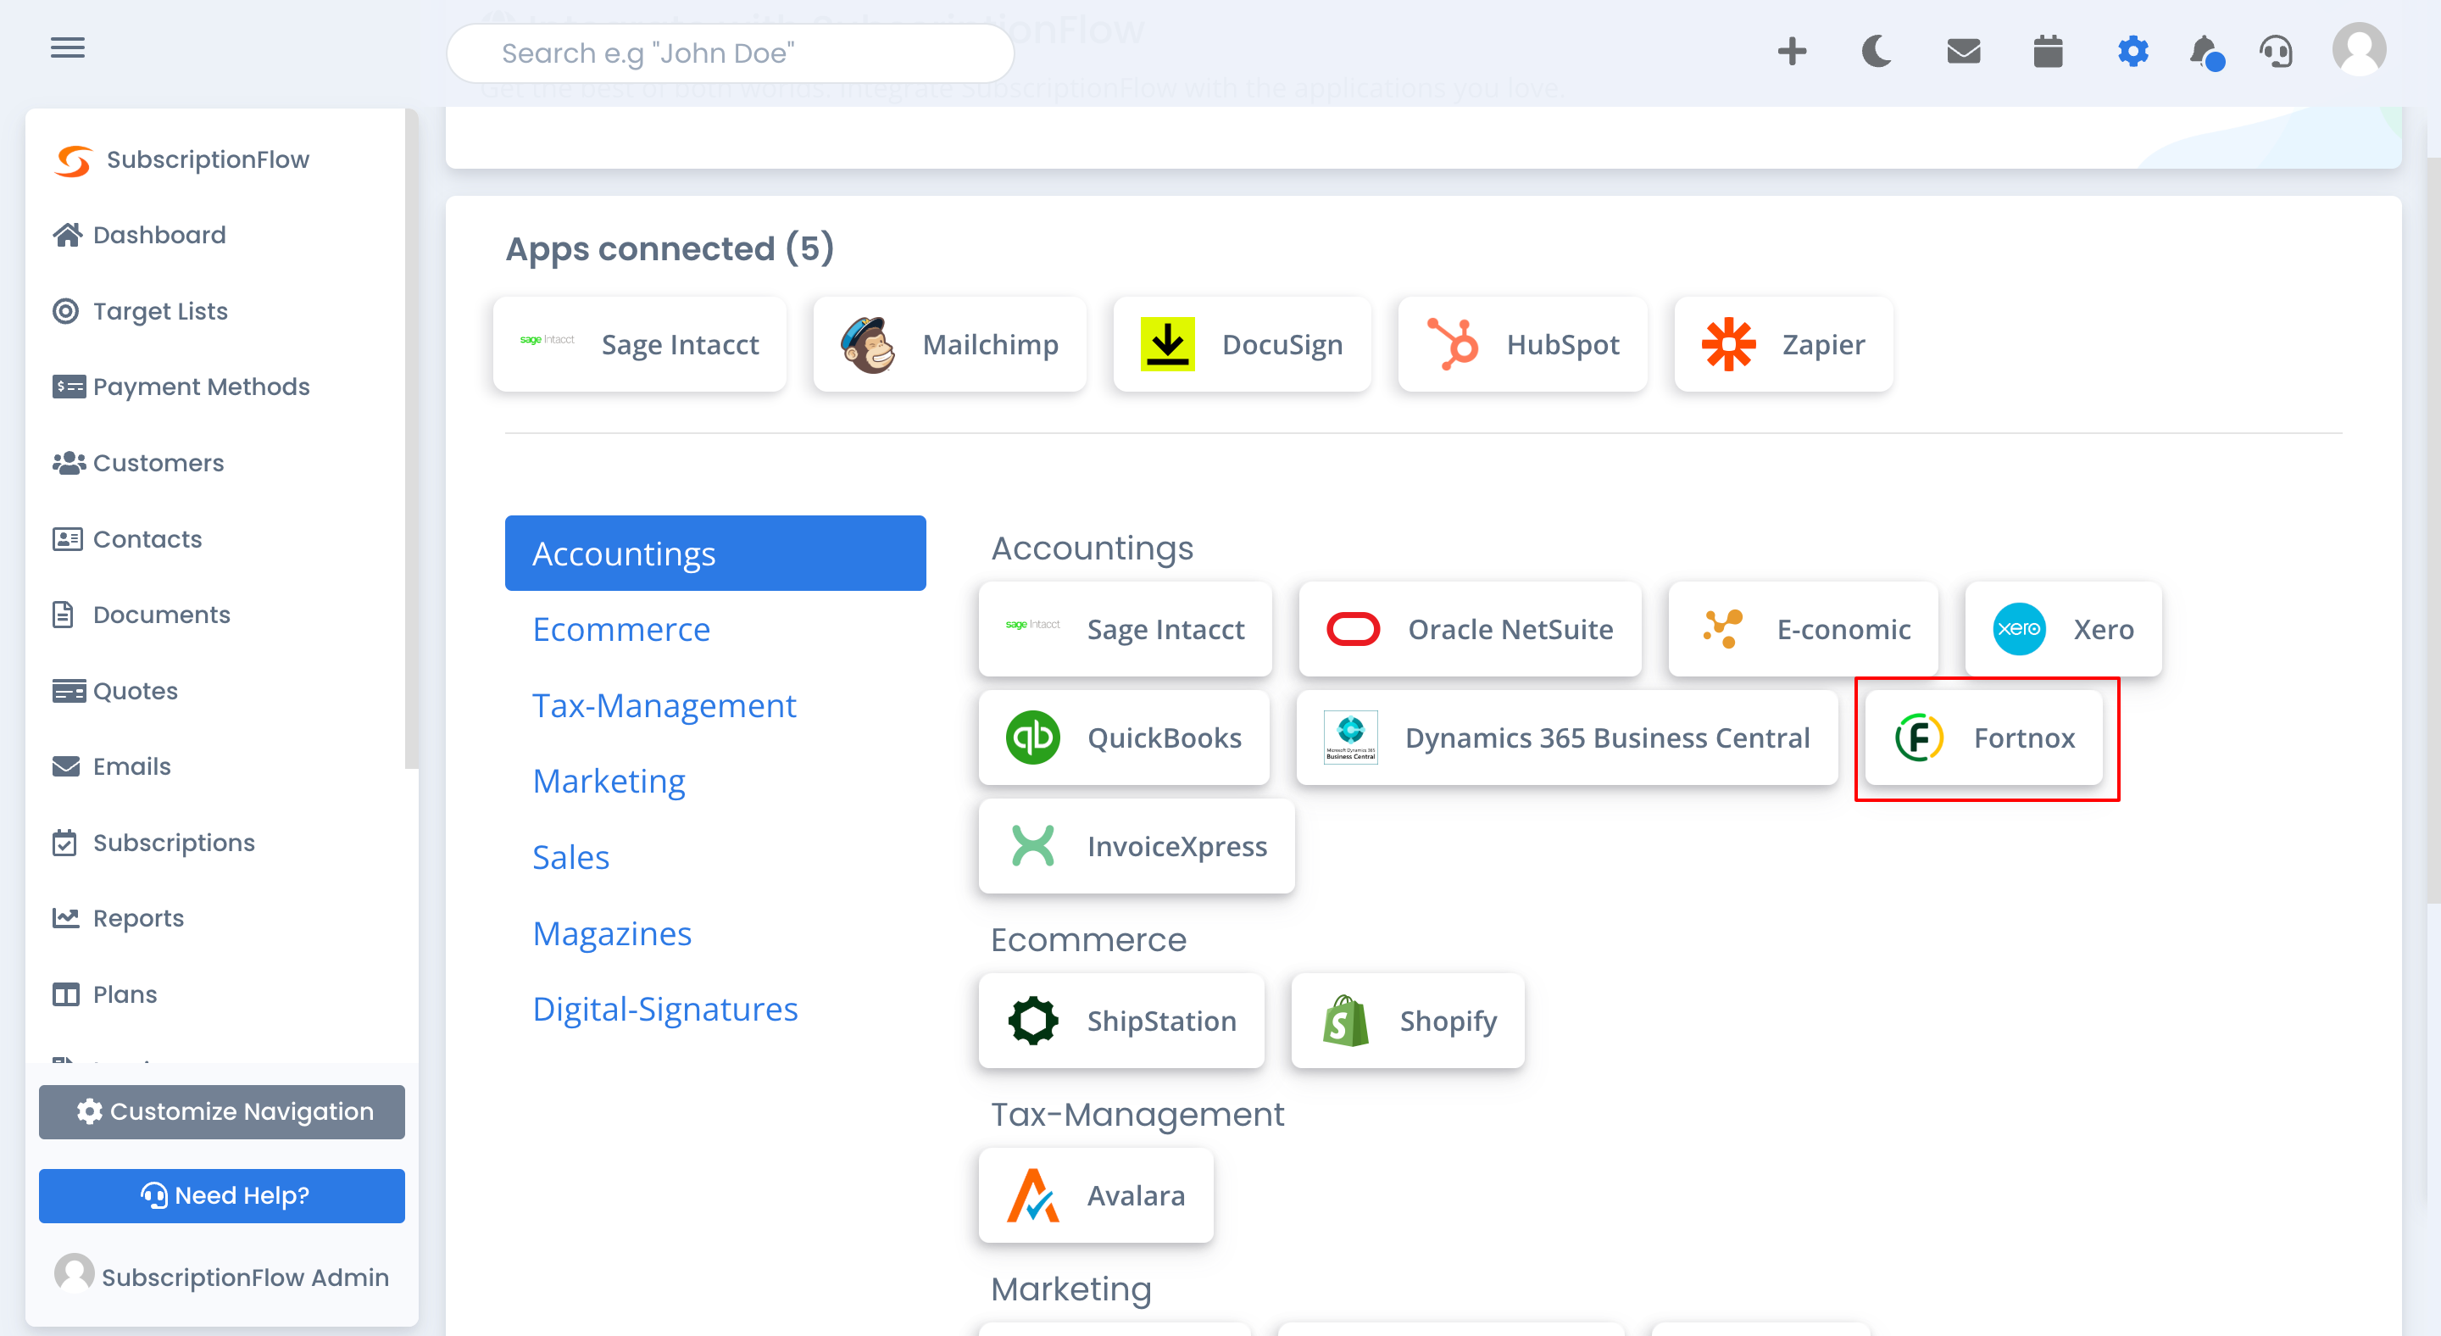Open Target Lists in sidebar

point(140,311)
